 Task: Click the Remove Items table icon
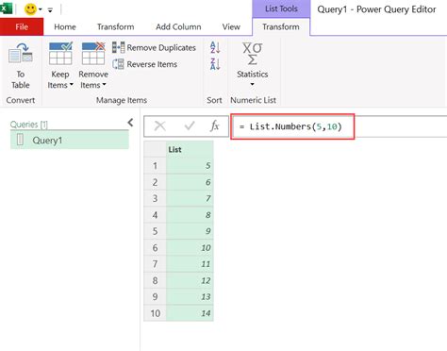(x=93, y=54)
